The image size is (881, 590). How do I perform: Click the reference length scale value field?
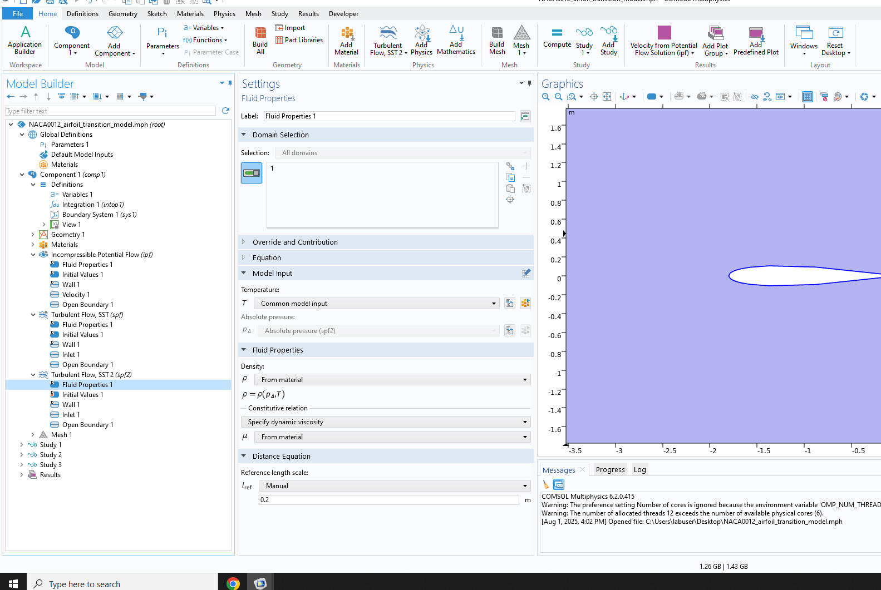click(388, 500)
